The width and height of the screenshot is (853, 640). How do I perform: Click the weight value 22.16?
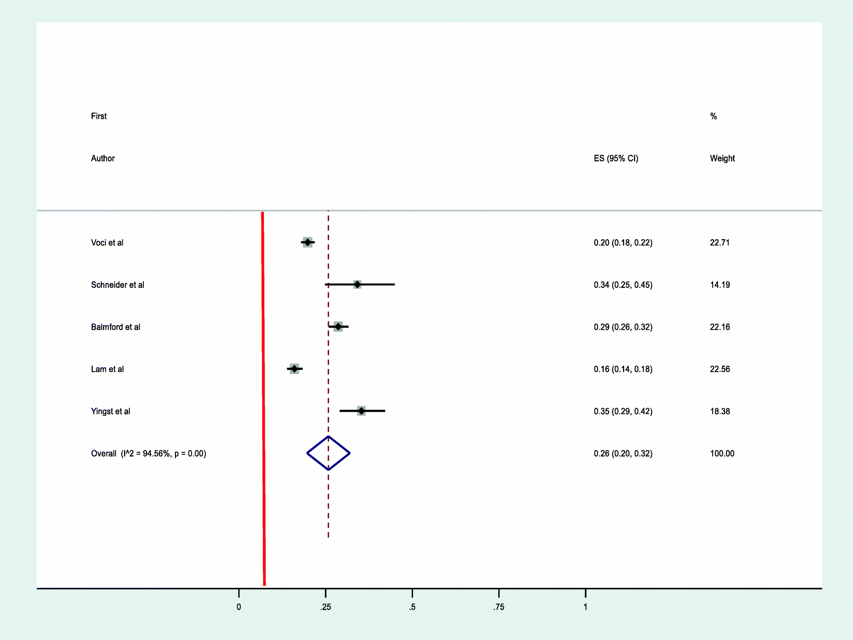tap(720, 327)
